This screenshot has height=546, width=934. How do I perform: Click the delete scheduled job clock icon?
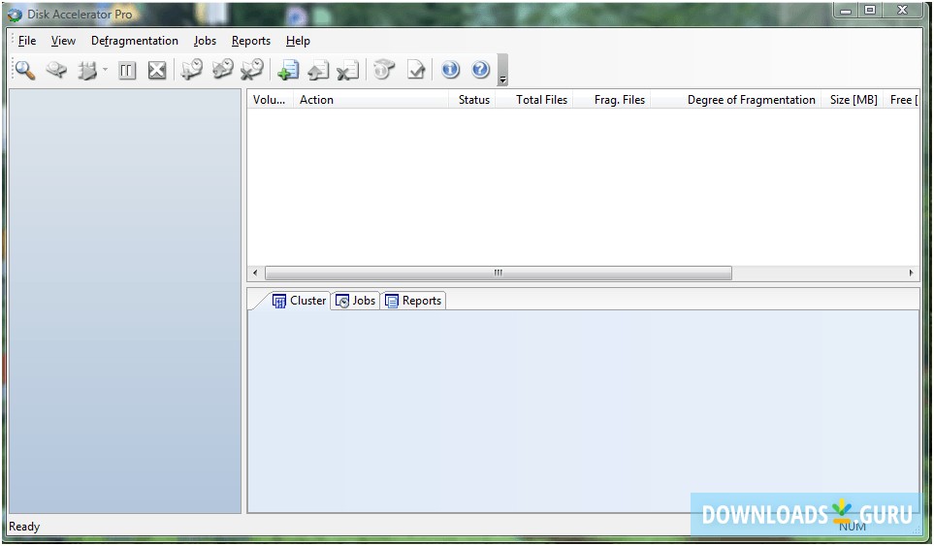pyautogui.click(x=252, y=70)
